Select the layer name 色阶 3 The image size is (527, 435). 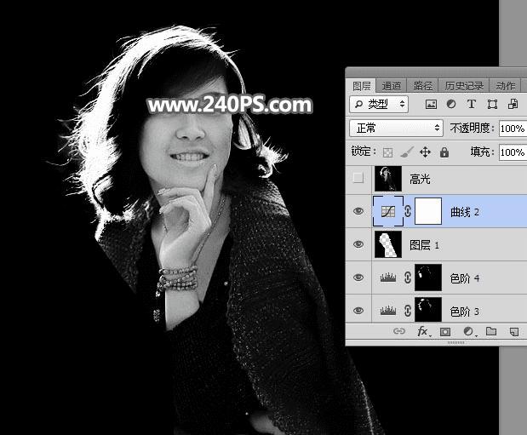[465, 312]
